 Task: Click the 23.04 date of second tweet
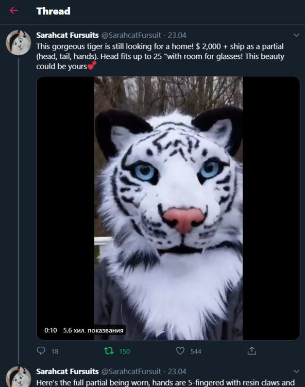click(177, 372)
